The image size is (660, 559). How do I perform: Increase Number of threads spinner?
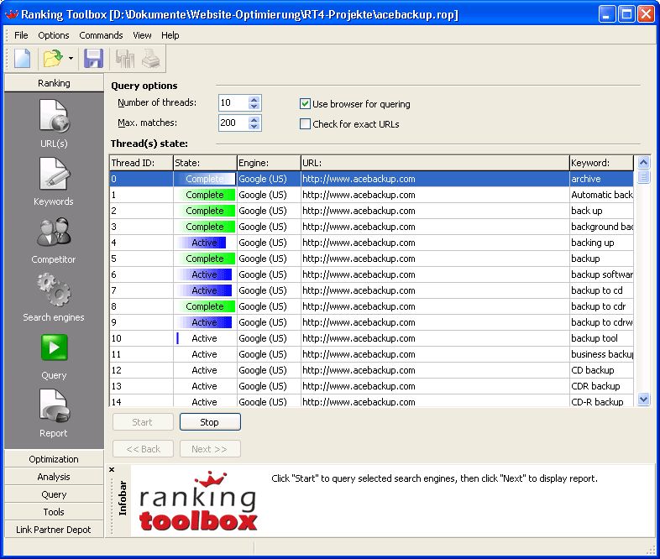click(x=254, y=99)
